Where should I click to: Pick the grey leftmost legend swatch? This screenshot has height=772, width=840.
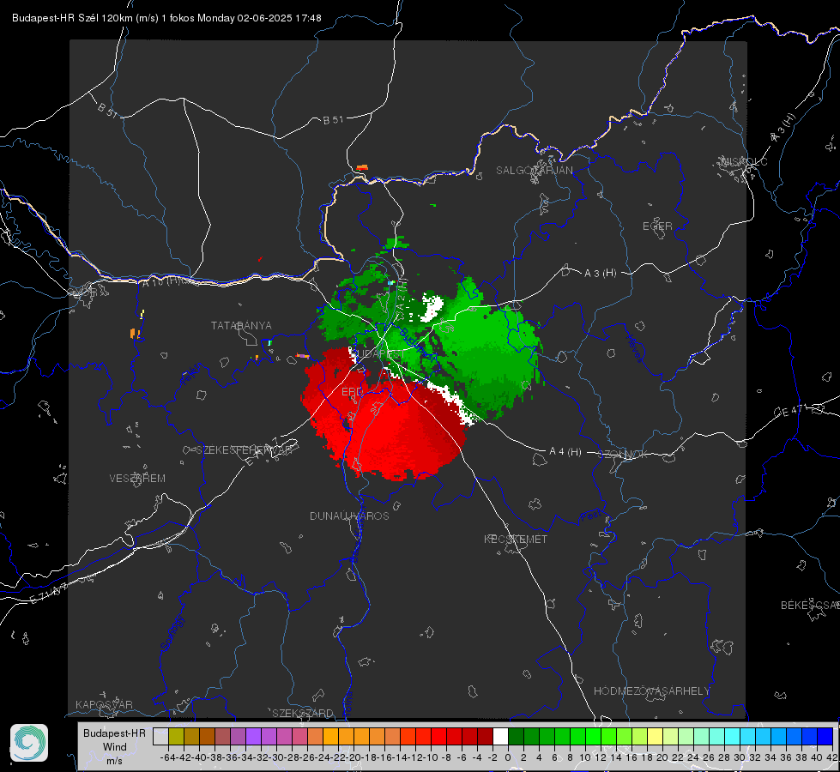(x=160, y=737)
